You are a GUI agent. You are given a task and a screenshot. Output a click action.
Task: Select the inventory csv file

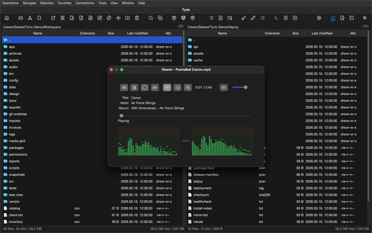(92, 222)
